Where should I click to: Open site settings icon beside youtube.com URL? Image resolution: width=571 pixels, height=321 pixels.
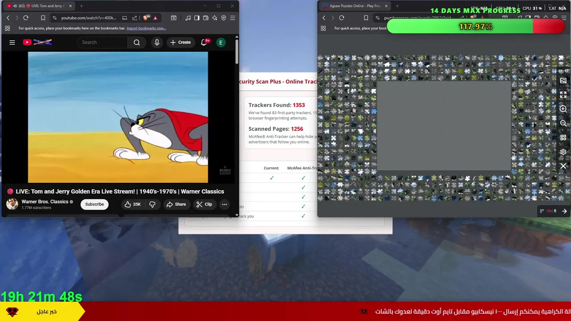click(x=54, y=18)
